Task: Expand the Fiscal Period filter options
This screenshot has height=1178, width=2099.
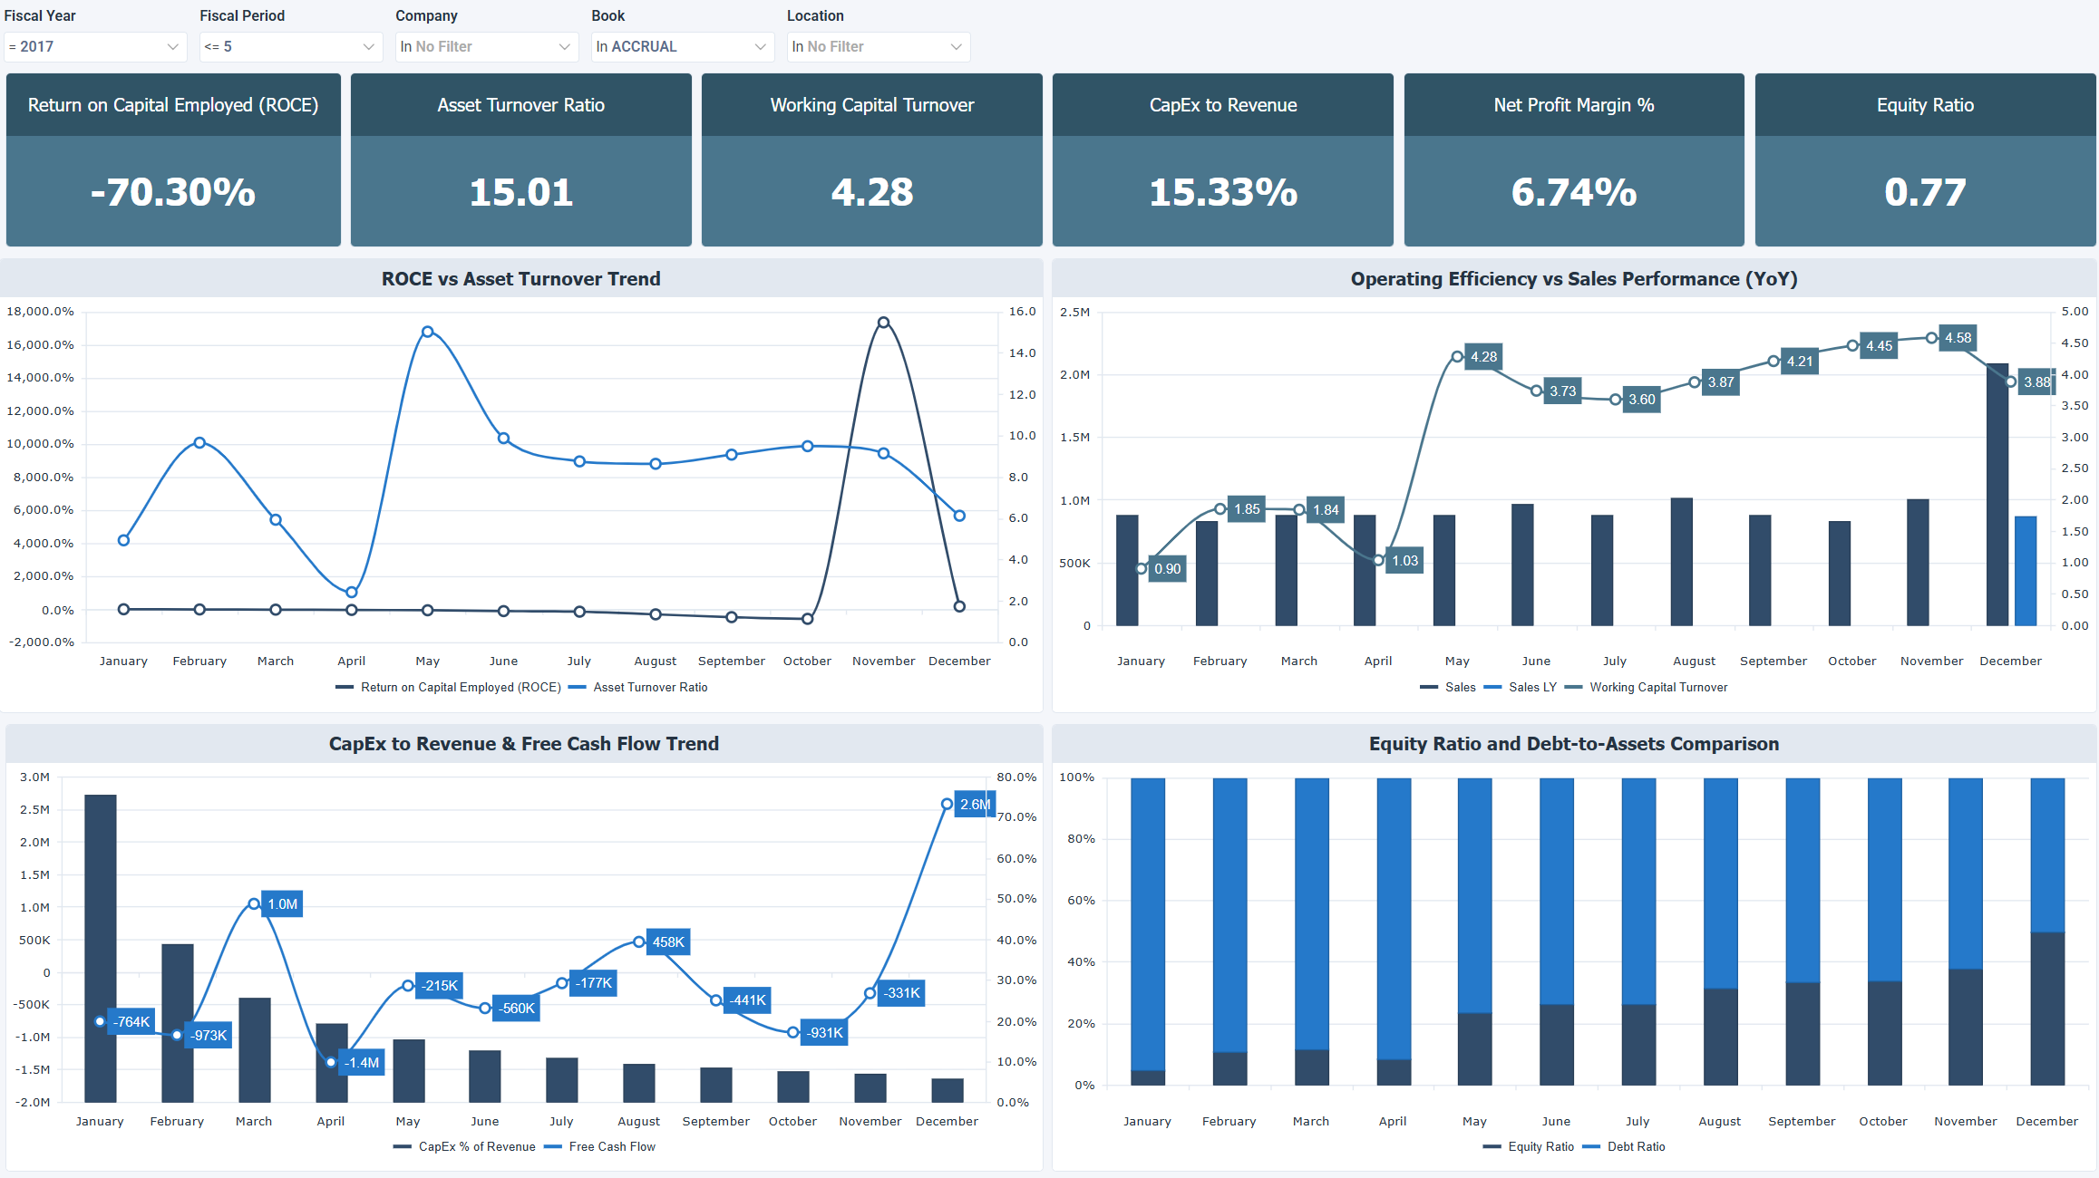Action: point(289,46)
